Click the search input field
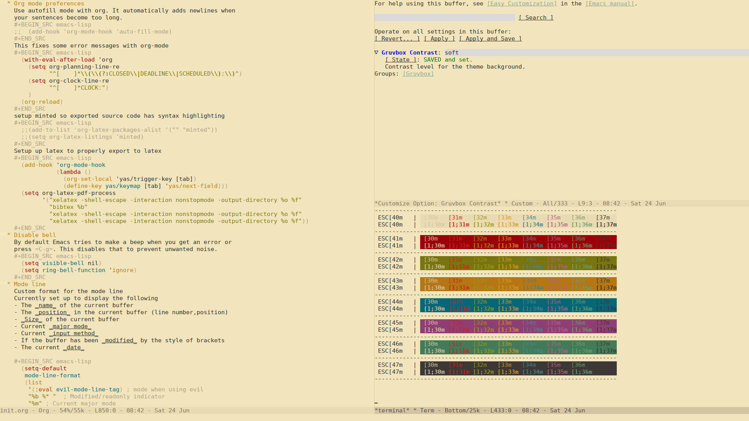749x421 pixels. click(x=444, y=17)
